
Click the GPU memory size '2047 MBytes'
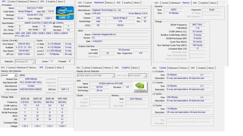click(136, 99)
